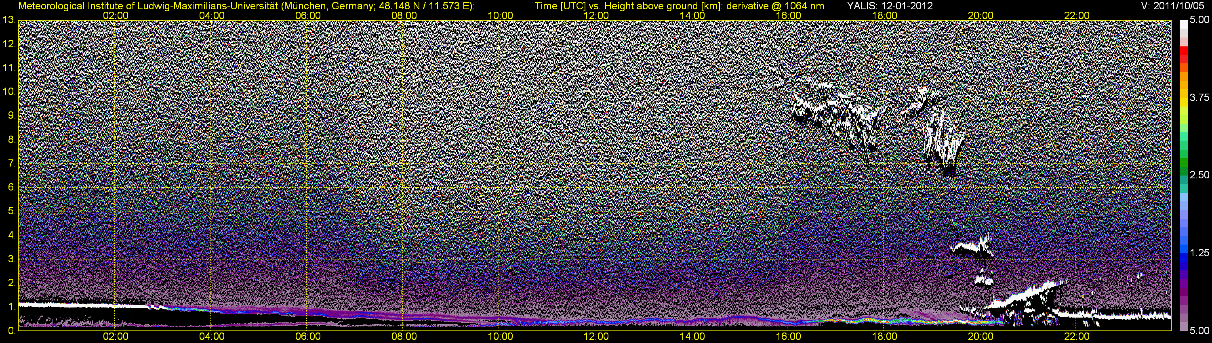
Task: Click the 12:00 label on the bottom time axis
Action: tap(596, 337)
